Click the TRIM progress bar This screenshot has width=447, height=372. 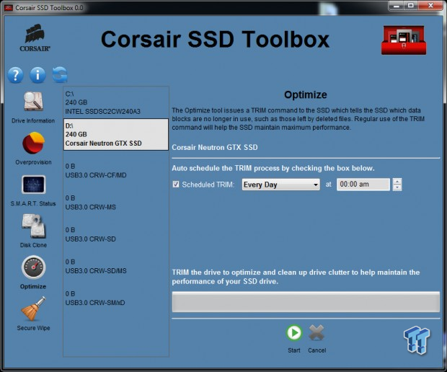pos(306,301)
